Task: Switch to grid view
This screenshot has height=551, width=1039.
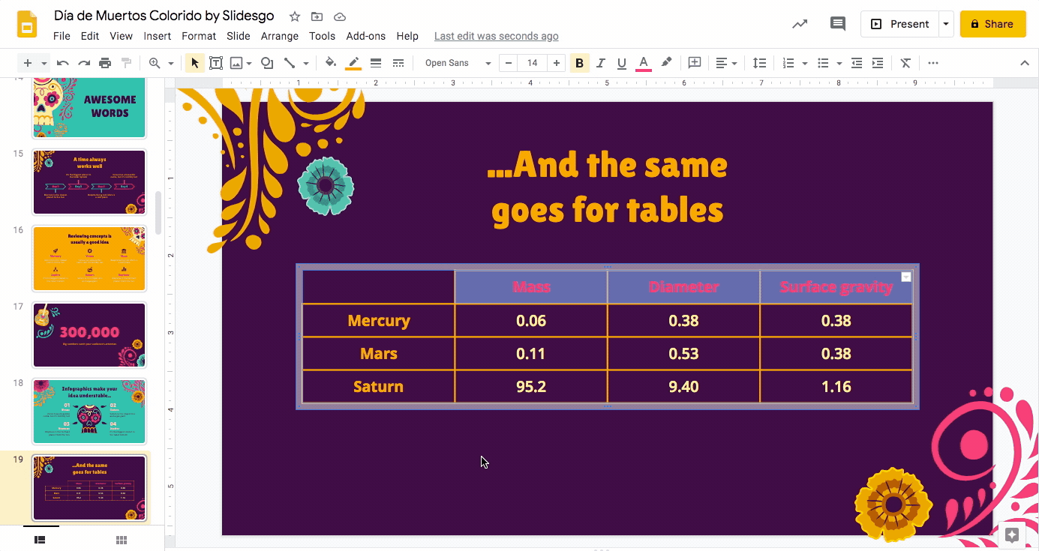Action: coord(122,540)
